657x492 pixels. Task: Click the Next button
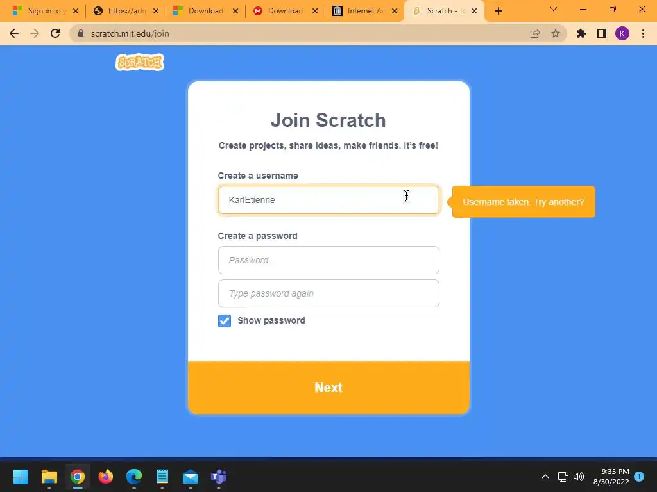pos(328,388)
